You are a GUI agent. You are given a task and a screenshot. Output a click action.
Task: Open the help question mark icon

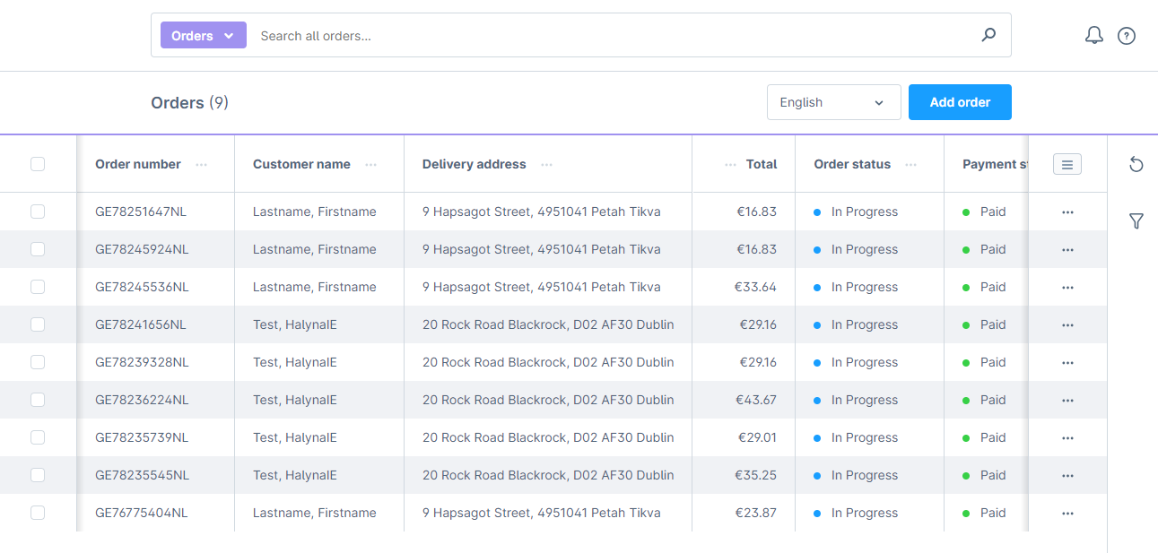(x=1127, y=35)
